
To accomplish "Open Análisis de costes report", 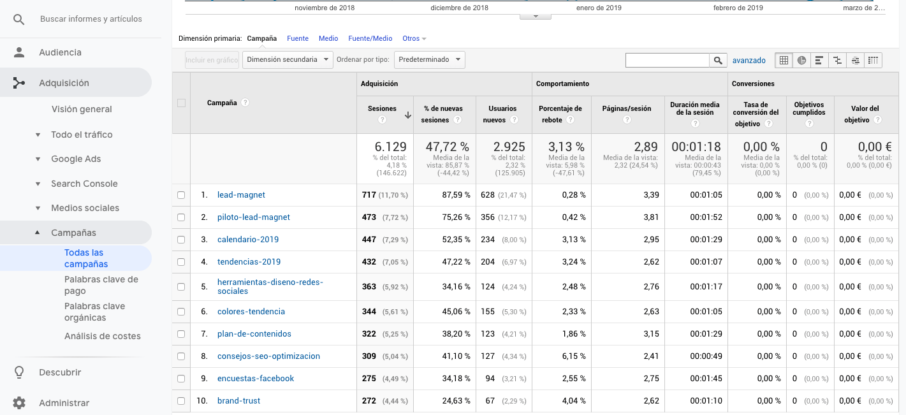I will (x=103, y=336).
